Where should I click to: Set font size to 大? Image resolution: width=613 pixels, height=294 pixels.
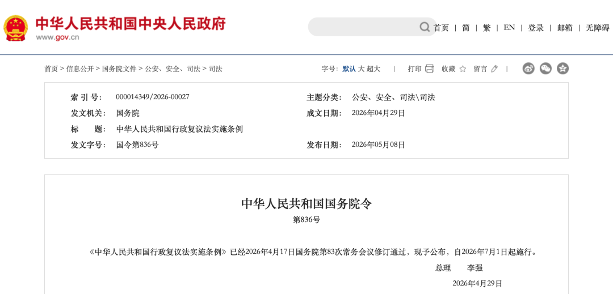361,69
